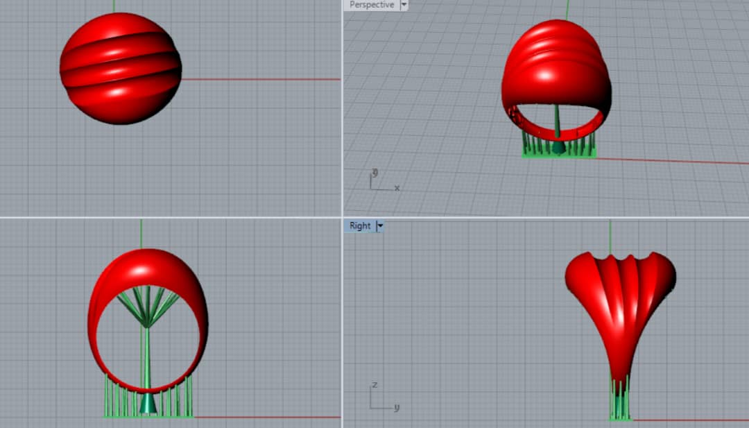Open the Right viewport dropdown arrow
The height and width of the screenshot is (428, 749).
click(380, 225)
